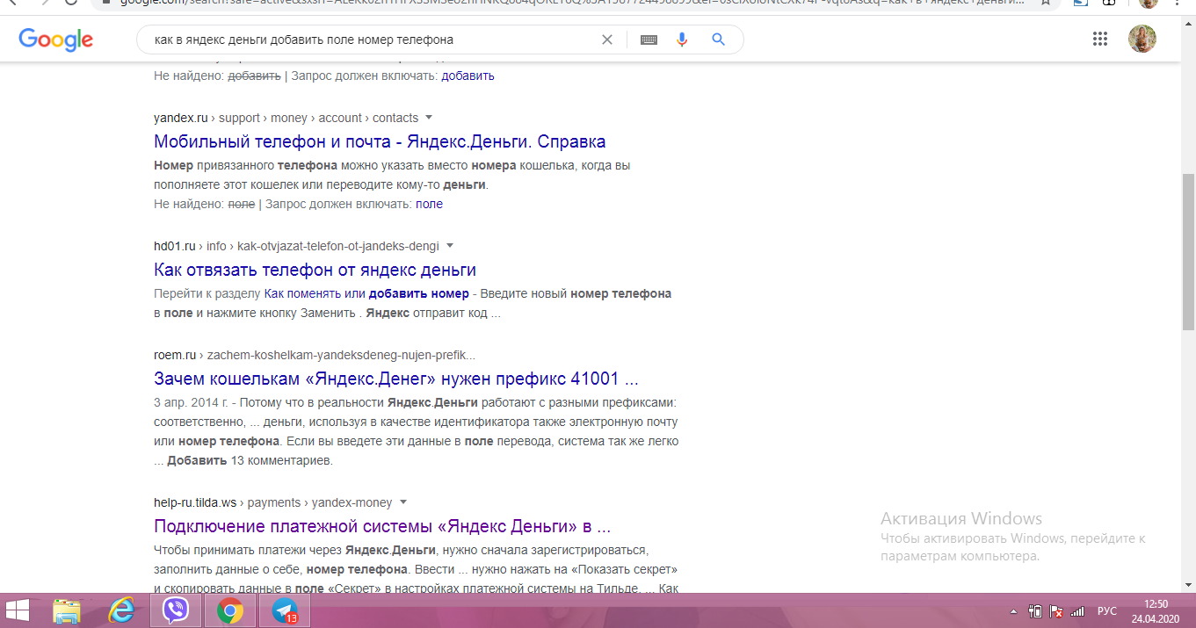Clear the search query with X icon

tap(606, 40)
